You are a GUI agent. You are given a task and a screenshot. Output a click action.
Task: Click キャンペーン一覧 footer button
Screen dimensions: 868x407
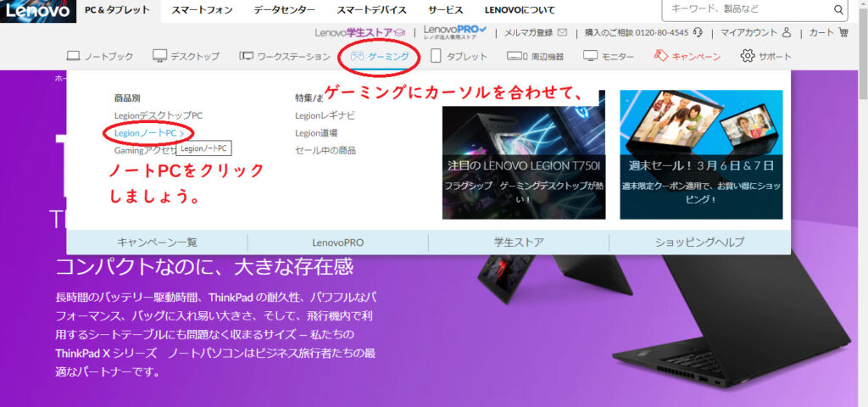[157, 242]
